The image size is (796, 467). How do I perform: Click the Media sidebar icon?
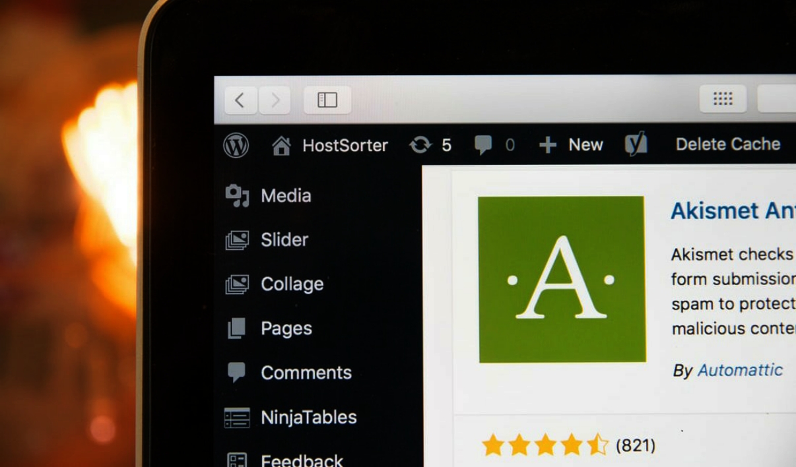click(x=237, y=196)
